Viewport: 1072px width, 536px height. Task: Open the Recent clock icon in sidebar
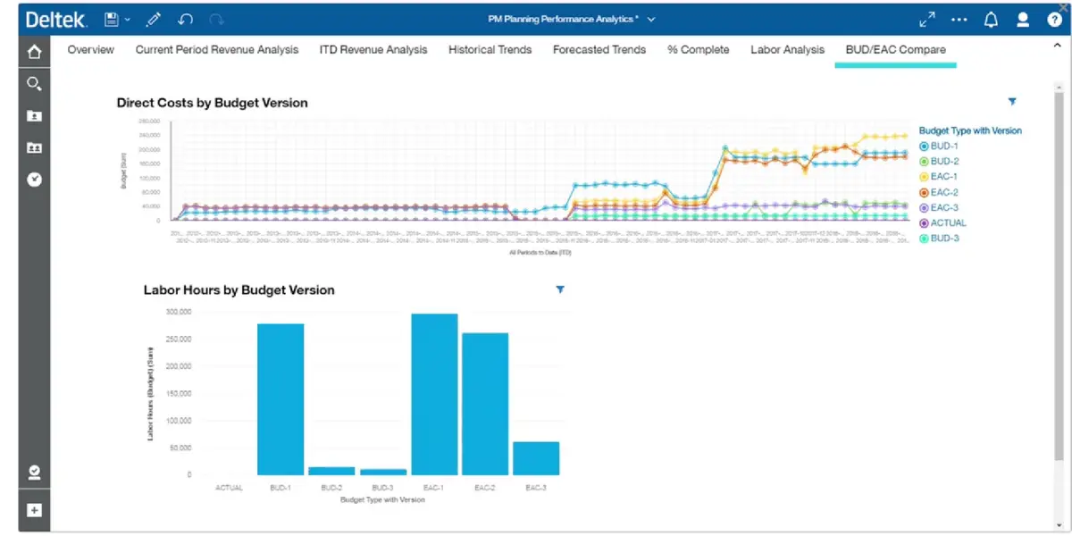[x=34, y=179]
